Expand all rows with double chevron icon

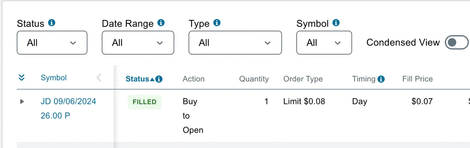pyautogui.click(x=22, y=78)
